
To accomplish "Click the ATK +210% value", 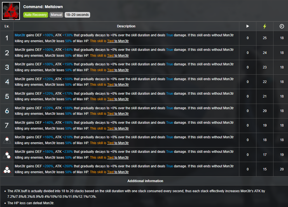I will tap(68, 137).
